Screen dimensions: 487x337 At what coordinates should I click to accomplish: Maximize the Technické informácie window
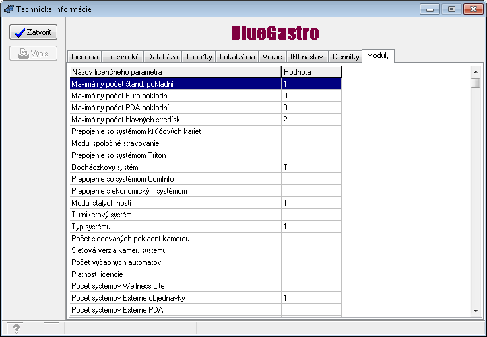coord(451,9)
